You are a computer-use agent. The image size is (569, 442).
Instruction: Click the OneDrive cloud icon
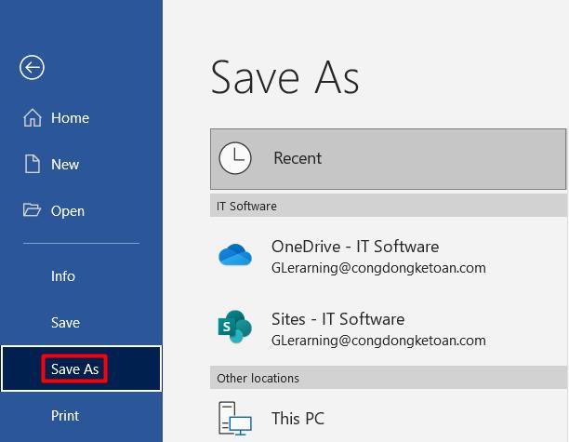click(235, 255)
